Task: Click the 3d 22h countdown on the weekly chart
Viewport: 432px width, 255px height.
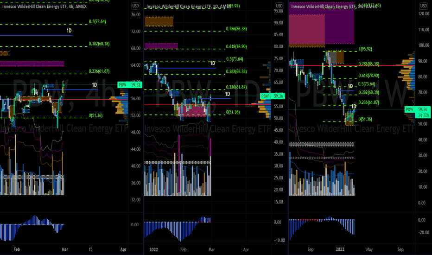Action: [424, 115]
